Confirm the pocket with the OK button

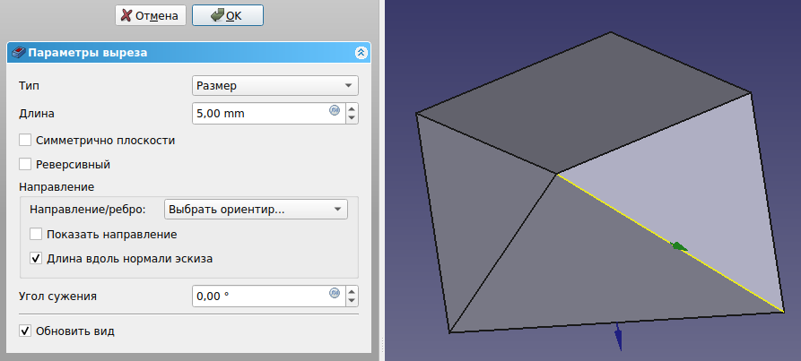pyautogui.click(x=227, y=15)
